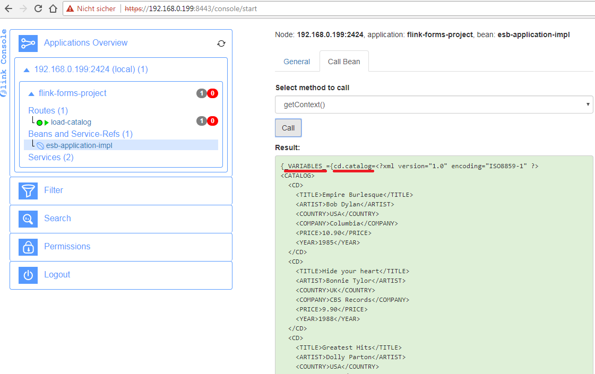This screenshot has height=374, width=595.
Task: Click the green play icon of load-catalog
Action: click(x=47, y=123)
